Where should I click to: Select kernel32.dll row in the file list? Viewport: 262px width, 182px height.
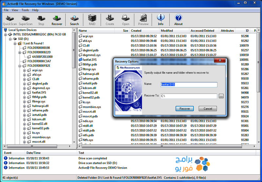(167, 93)
